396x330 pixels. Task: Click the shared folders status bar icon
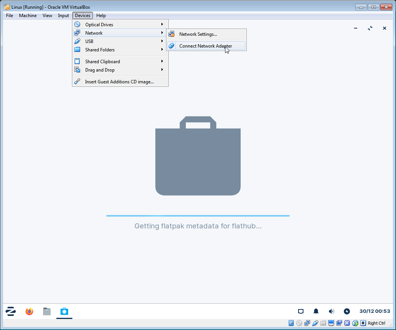coord(323,323)
